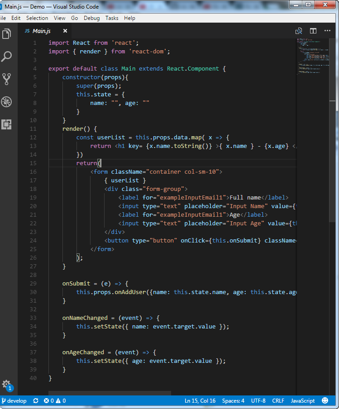Click the vertical scrollbar thumb

pos(332,130)
